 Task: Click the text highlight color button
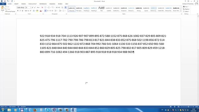click(37, 11)
